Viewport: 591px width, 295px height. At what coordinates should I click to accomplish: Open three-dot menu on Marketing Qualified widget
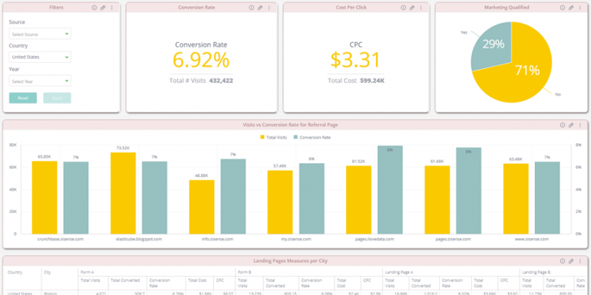pyautogui.click(x=580, y=8)
